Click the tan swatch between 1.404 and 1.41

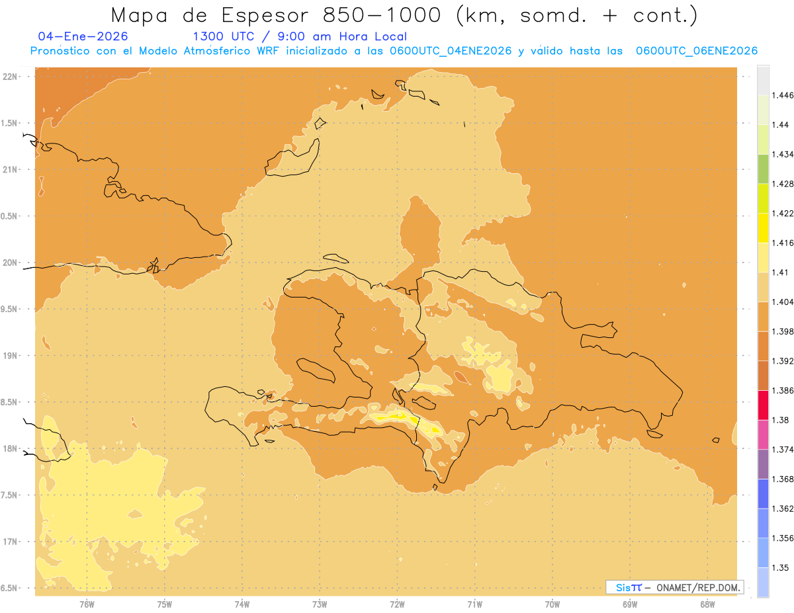(x=764, y=286)
